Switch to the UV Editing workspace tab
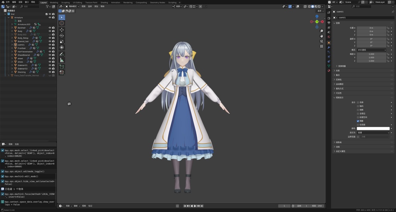Screen dimensions: 396x212 pos(77,2)
